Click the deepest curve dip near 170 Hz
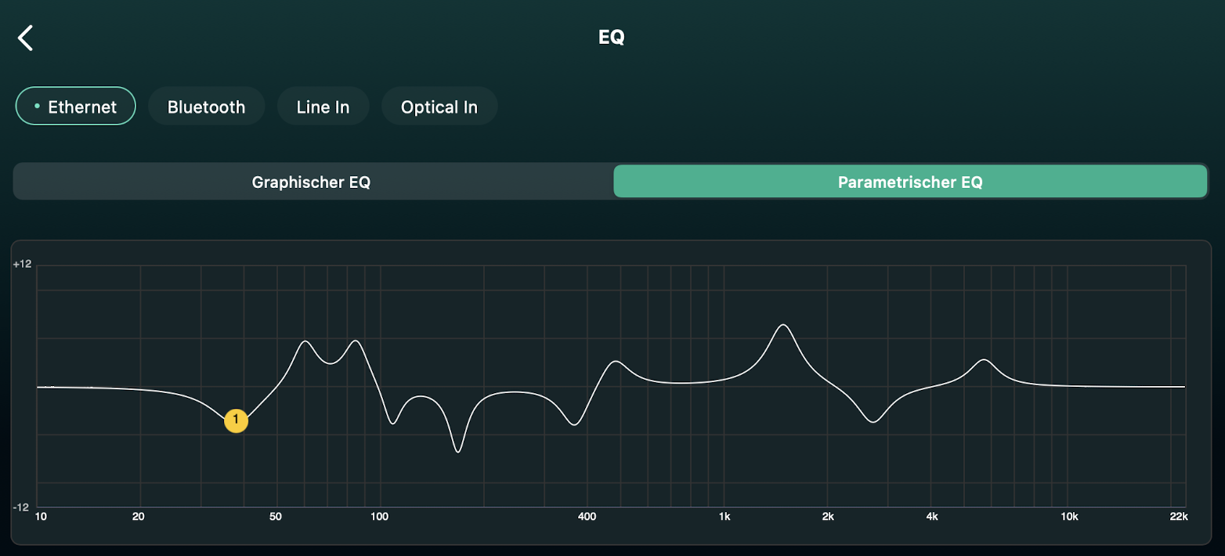 click(458, 451)
